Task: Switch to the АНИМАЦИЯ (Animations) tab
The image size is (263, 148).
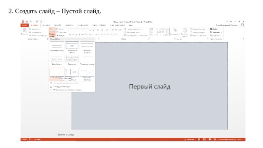Action: click(x=83, y=25)
